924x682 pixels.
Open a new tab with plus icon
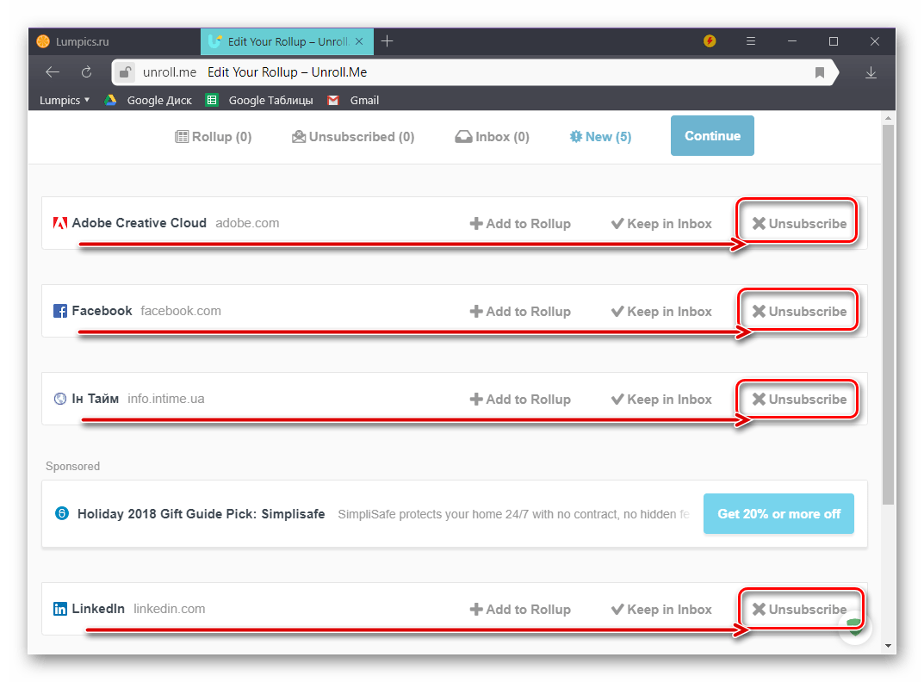point(388,41)
